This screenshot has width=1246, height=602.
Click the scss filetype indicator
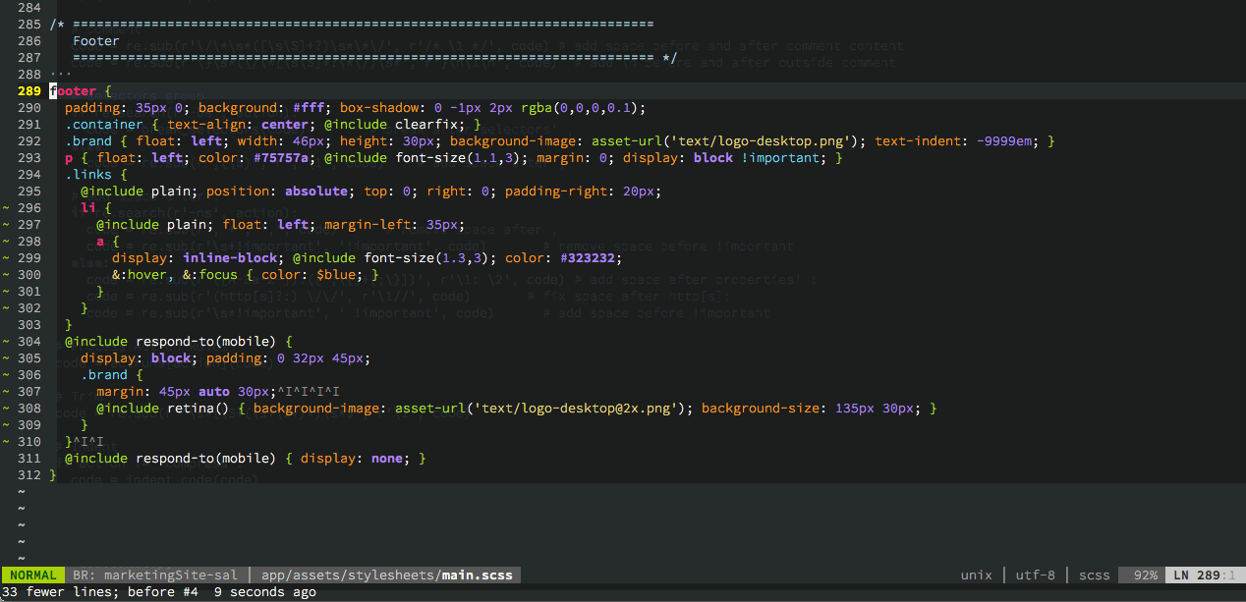point(1095,575)
